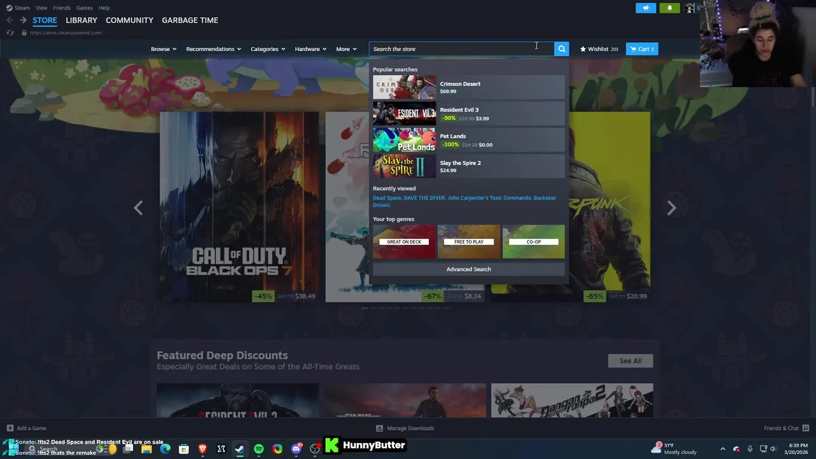
Task: Open the Steam menu
Action: point(18,8)
